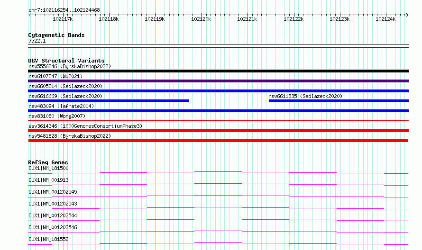Click the chr7:102116254..102124468 coordinate label

64,10
